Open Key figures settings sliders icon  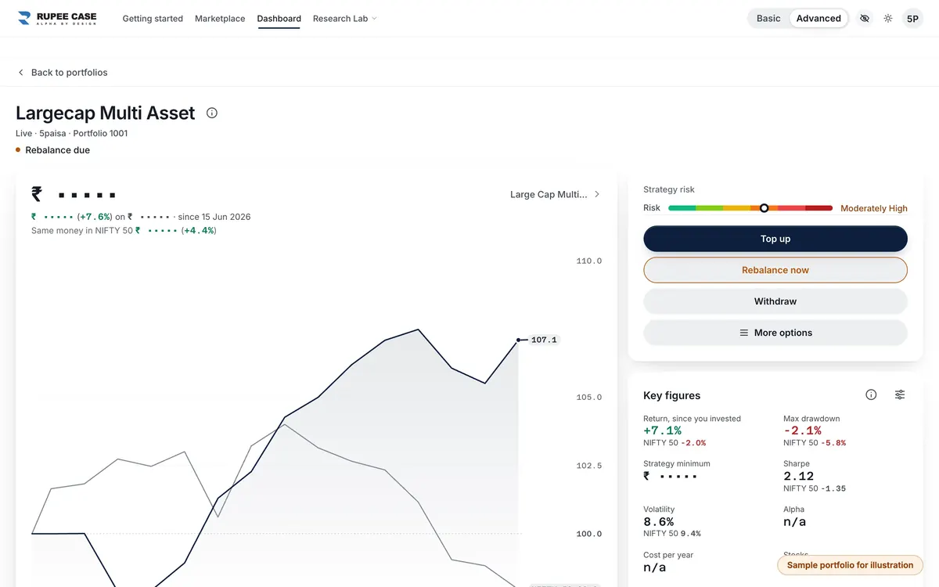[900, 394]
